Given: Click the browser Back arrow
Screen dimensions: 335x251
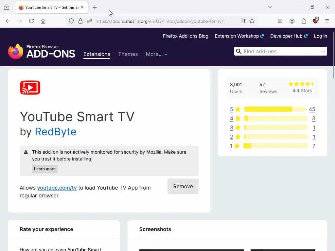Looking at the screenshot, I should (8, 21).
